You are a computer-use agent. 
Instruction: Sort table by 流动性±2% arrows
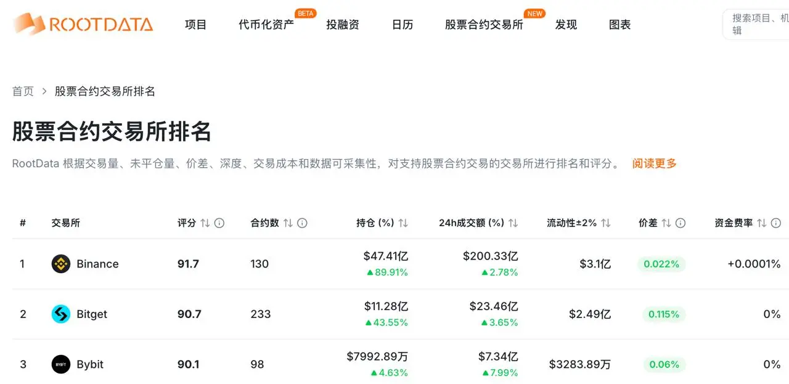606,223
